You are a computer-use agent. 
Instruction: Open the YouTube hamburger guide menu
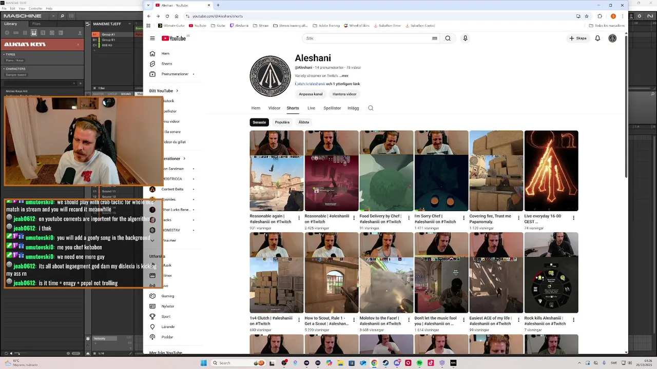point(152,38)
